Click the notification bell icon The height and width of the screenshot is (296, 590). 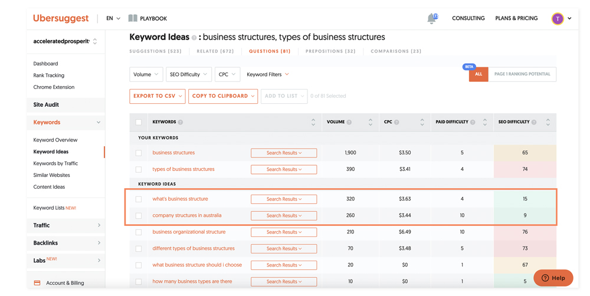point(431,19)
